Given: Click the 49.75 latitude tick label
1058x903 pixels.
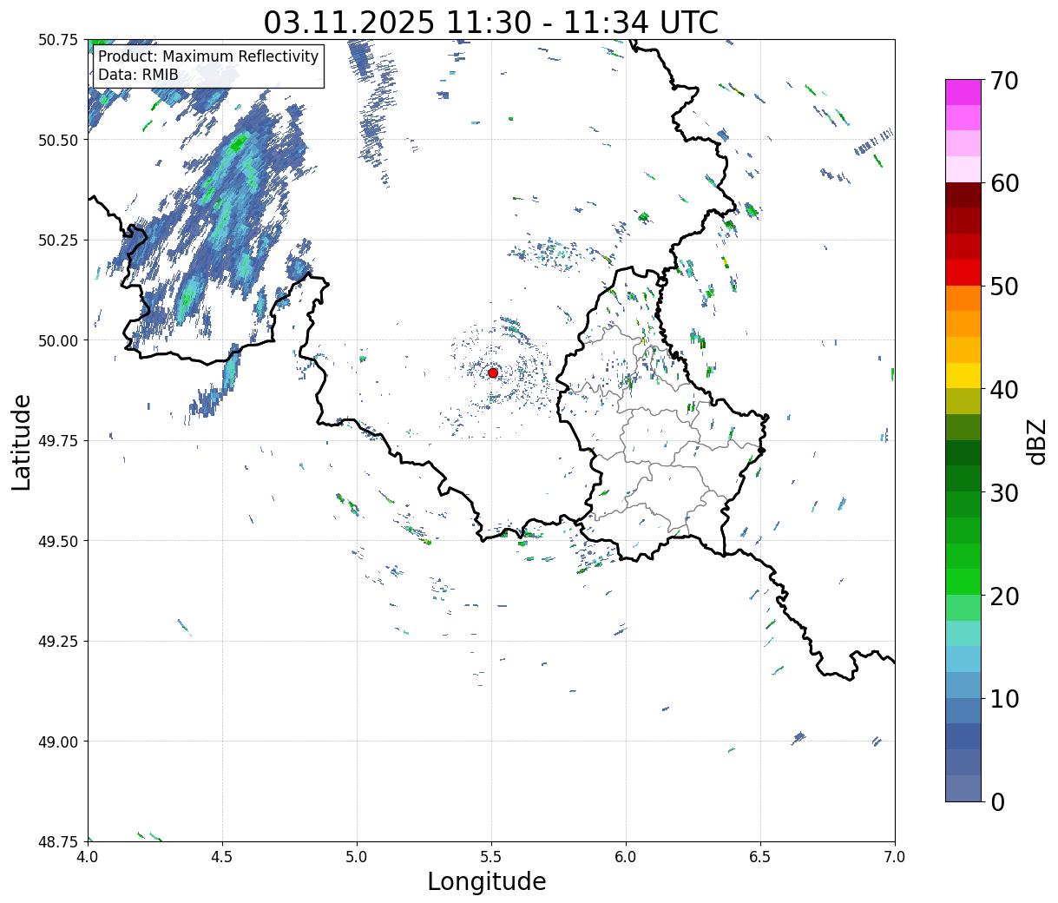Looking at the screenshot, I should click(x=58, y=441).
